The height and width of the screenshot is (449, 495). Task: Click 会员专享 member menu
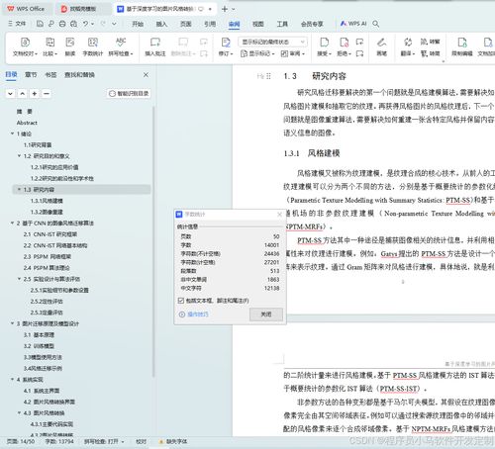tap(312, 24)
